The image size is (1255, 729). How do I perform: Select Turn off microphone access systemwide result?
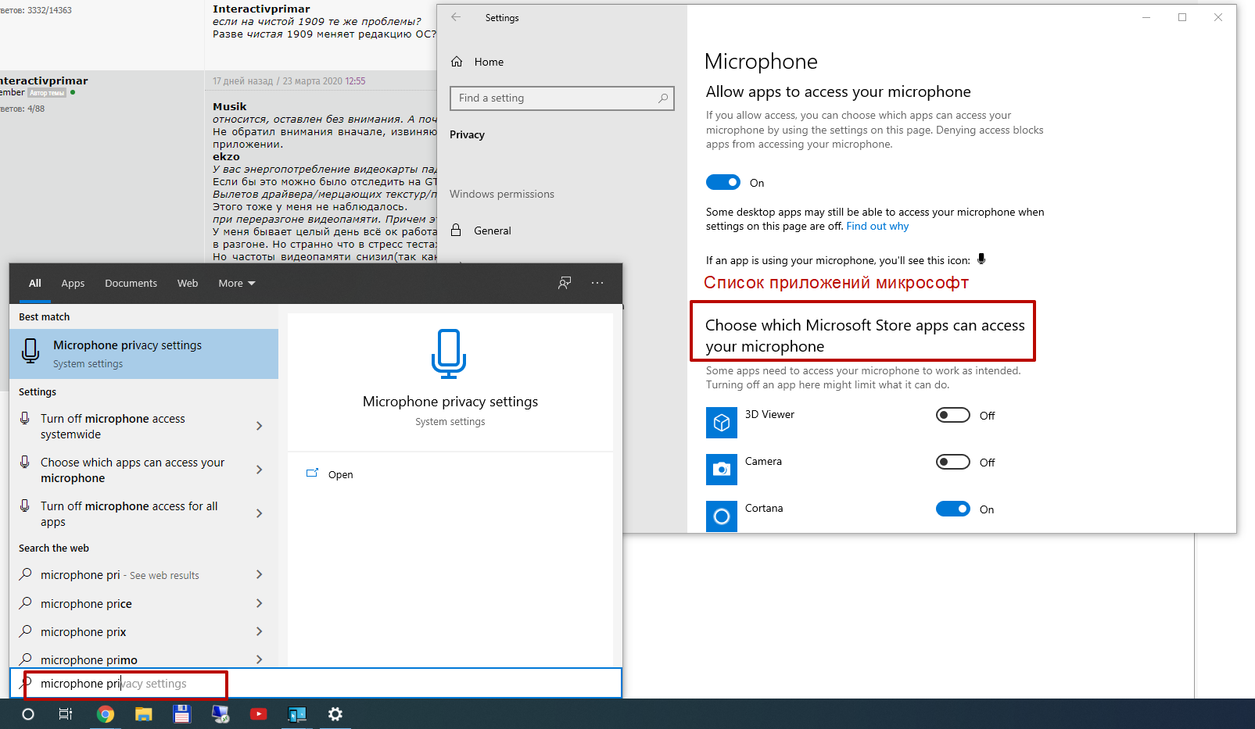tap(144, 426)
